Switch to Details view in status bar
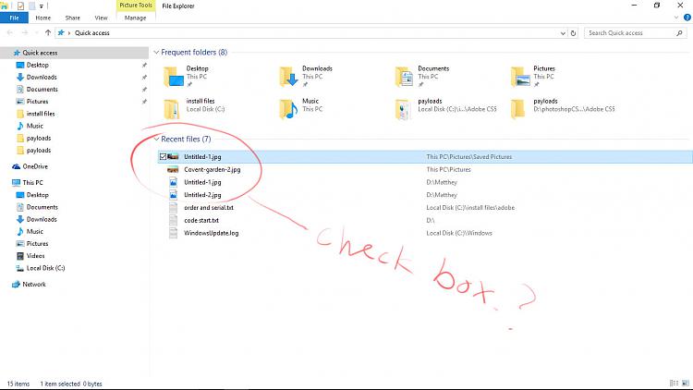This screenshot has width=693, height=390. pyautogui.click(x=674, y=384)
